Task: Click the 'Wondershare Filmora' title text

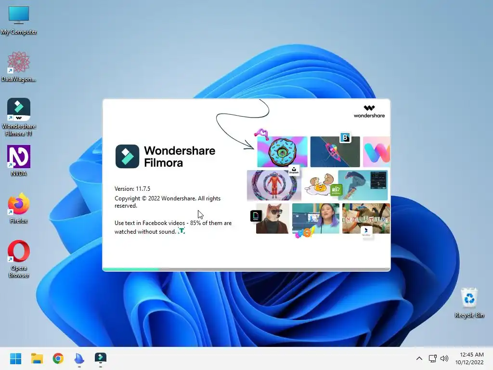Action: (180, 157)
